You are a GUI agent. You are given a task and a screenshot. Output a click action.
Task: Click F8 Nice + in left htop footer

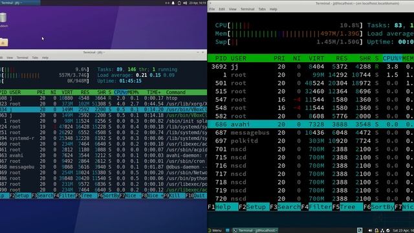(x=153, y=195)
